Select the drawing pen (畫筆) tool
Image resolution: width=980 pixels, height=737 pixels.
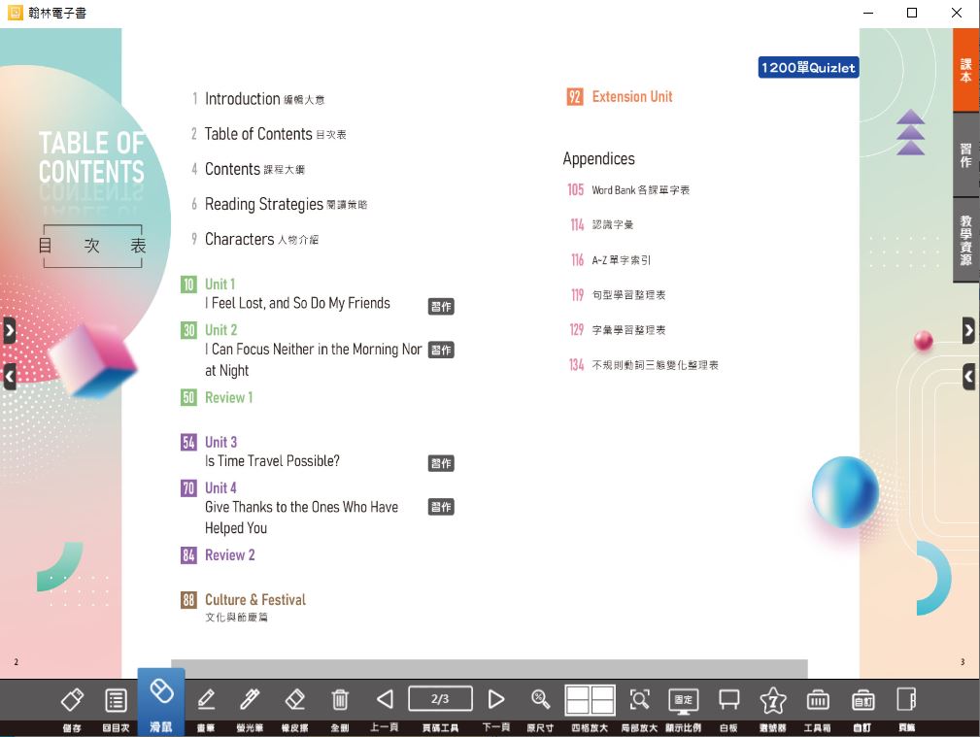(x=206, y=700)
